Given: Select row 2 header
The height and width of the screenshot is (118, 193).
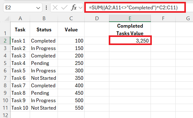Looking at the screenshot, I should (x=5, y=41).
